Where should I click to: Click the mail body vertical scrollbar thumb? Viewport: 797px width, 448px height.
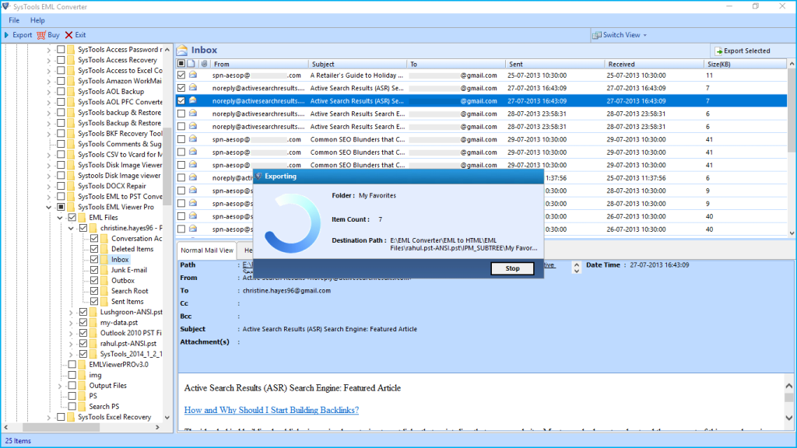pyautogui.click(x=789, y=397)
